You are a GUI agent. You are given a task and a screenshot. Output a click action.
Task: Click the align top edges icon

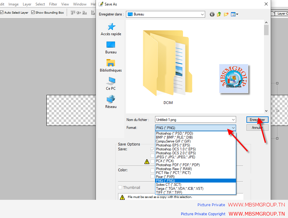tap(73, 13)
